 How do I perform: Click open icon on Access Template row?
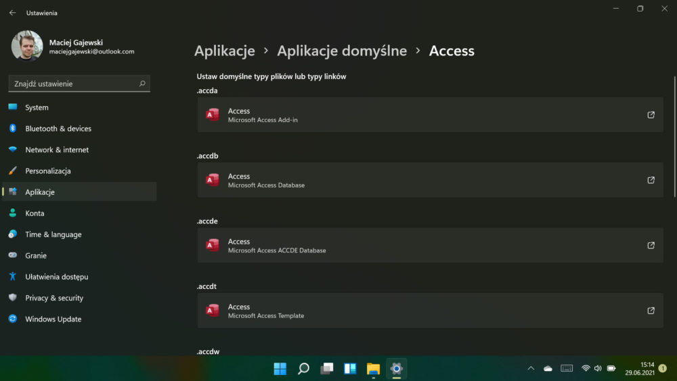pyautogui.click(x=651, y=310)
